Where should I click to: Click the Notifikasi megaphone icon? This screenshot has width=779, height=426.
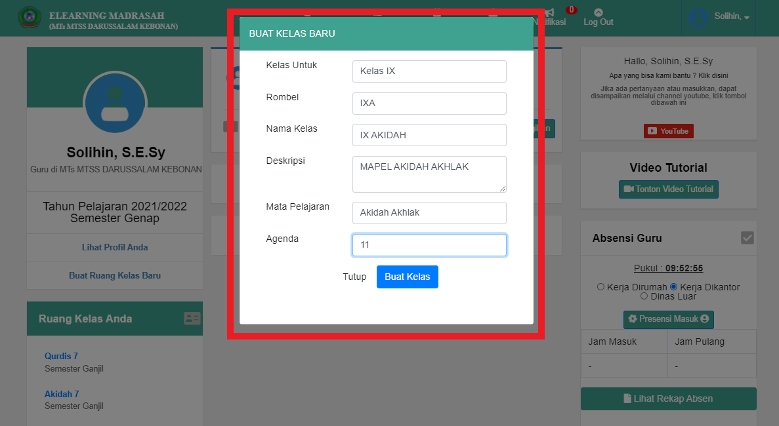pos(550,12)
